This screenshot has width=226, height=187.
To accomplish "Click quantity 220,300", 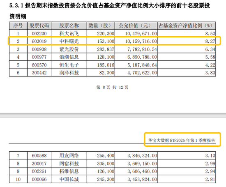I will pyautogui.click(x=106, y=34).
